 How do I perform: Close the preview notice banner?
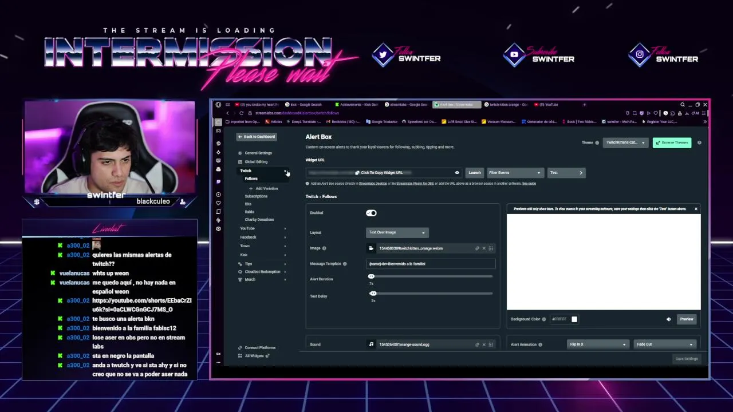pyautogui.click(x=696, y=209)
